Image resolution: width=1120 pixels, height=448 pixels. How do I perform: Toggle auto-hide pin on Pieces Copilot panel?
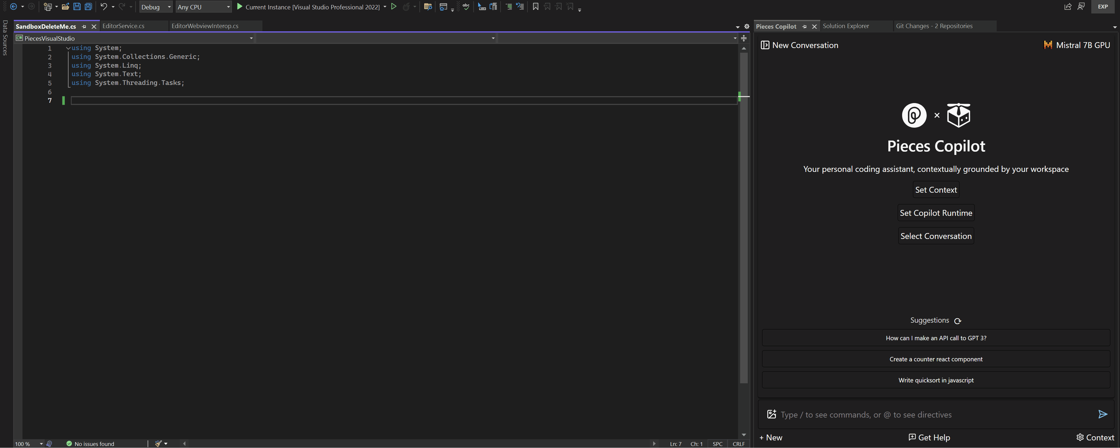click(804, 27)
